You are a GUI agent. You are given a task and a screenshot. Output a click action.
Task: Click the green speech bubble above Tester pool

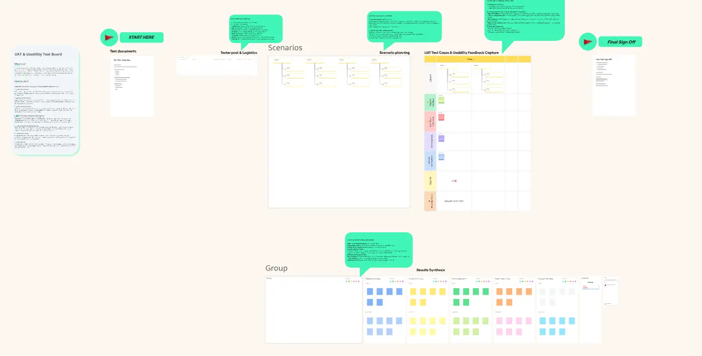tap(256, 29)
